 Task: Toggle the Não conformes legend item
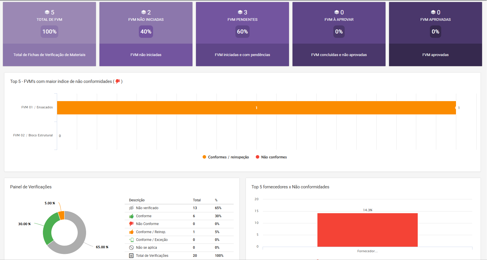coord(271,157)
